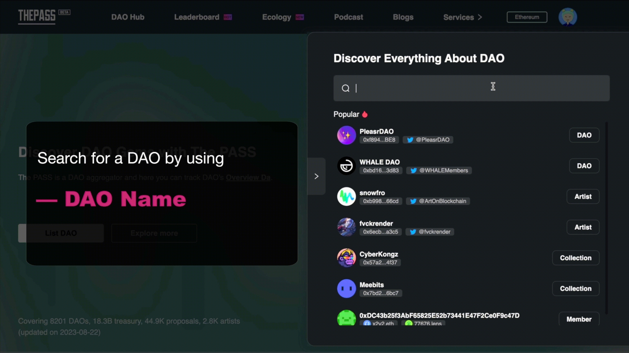The width and height of the screenshot is (629, 353).
Task: Open the Ethereum network selector
Action: [527, 17]
